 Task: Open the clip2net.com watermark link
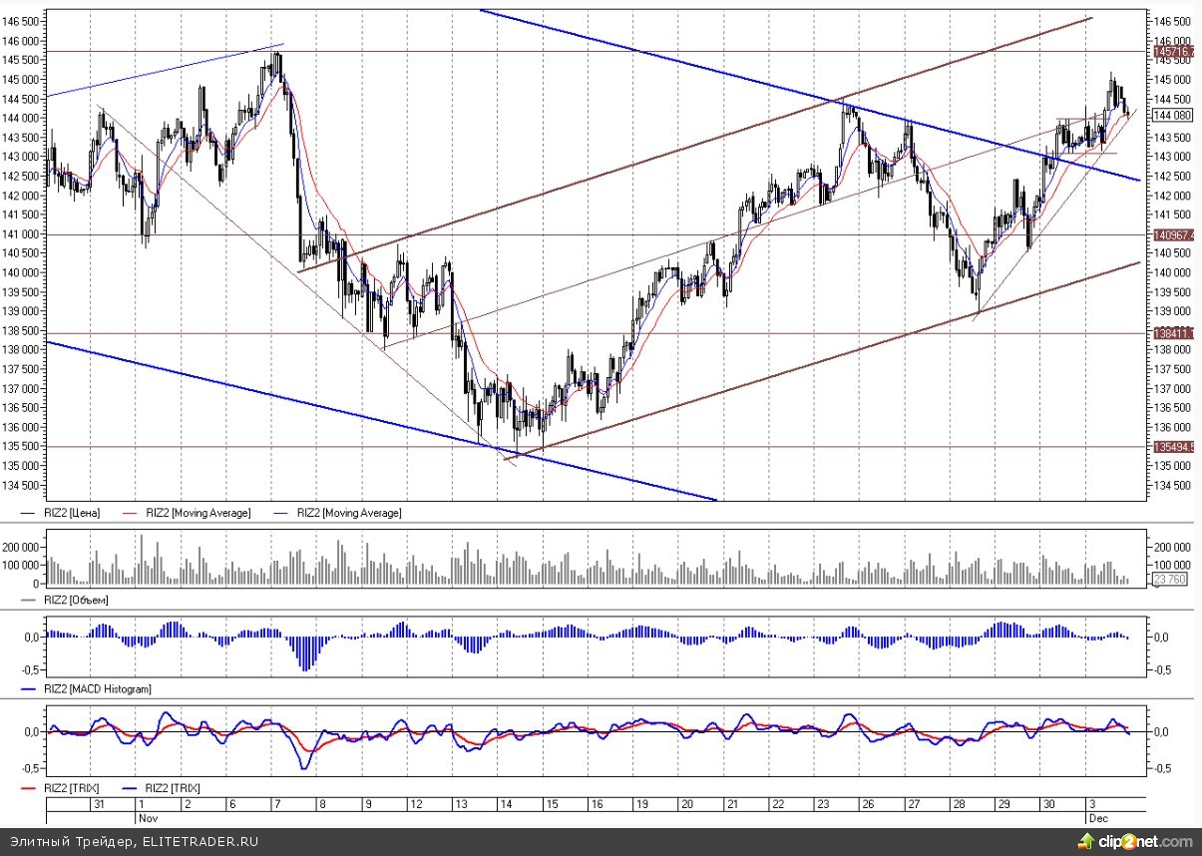[x=1147, y=841]
